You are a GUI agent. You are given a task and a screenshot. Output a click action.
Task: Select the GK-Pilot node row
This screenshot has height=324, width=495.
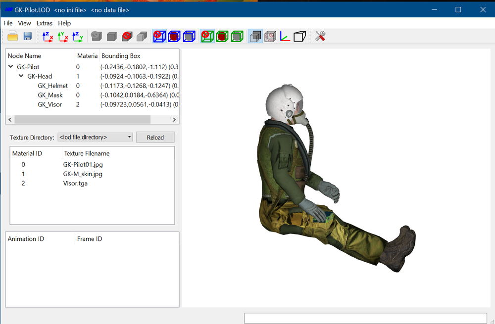(93, 67)
